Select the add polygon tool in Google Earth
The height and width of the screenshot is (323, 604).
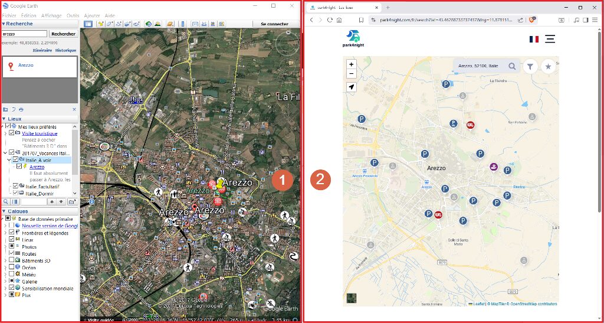click(x=110, y=24)
